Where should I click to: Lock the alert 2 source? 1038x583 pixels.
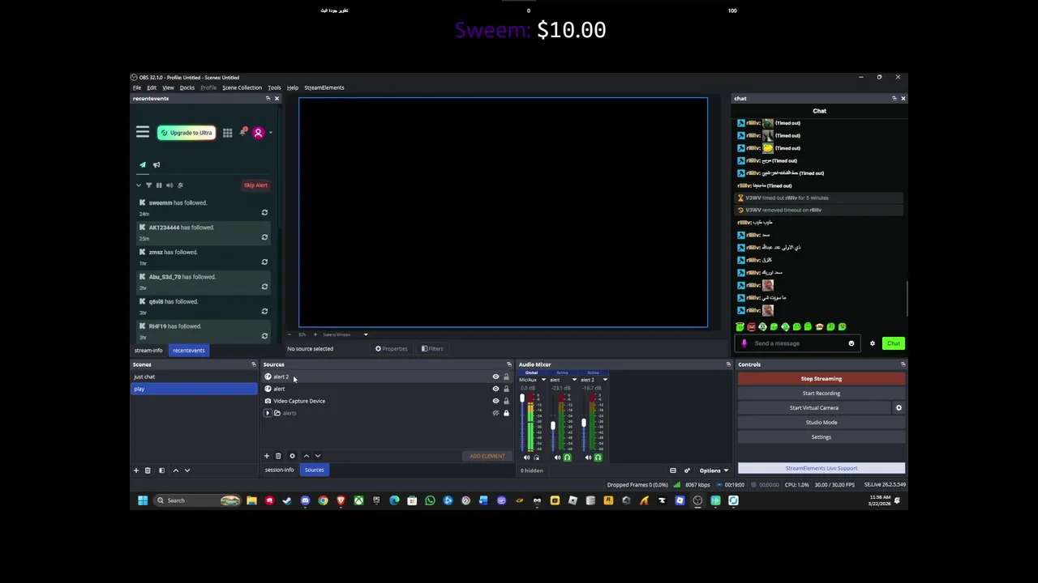coord(506,377)
